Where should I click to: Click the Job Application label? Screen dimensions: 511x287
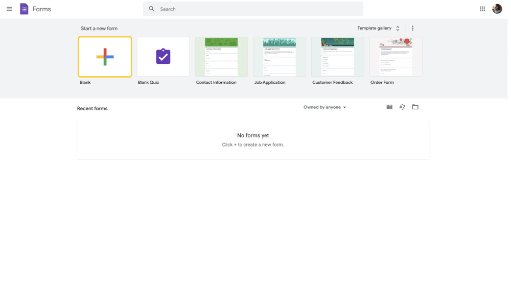pyautogui.click(x=270, y=82)
